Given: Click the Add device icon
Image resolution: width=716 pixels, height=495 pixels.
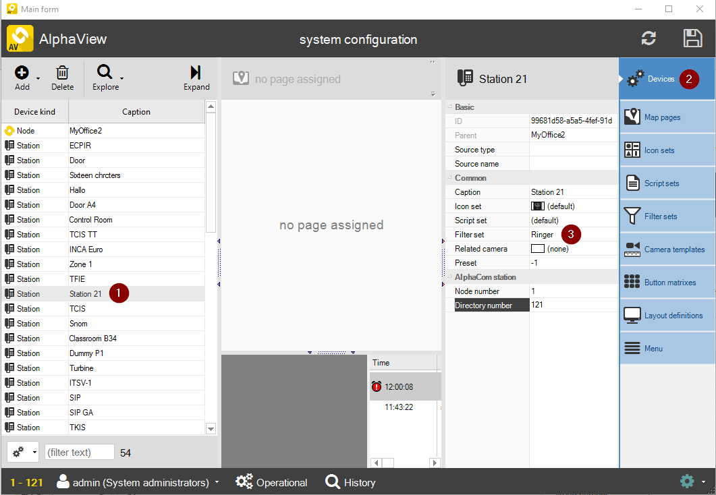Looking at the screenshot, I should 22,73.
